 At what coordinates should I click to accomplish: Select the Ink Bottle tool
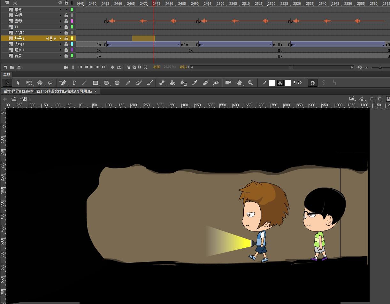[x=184, y=83]
